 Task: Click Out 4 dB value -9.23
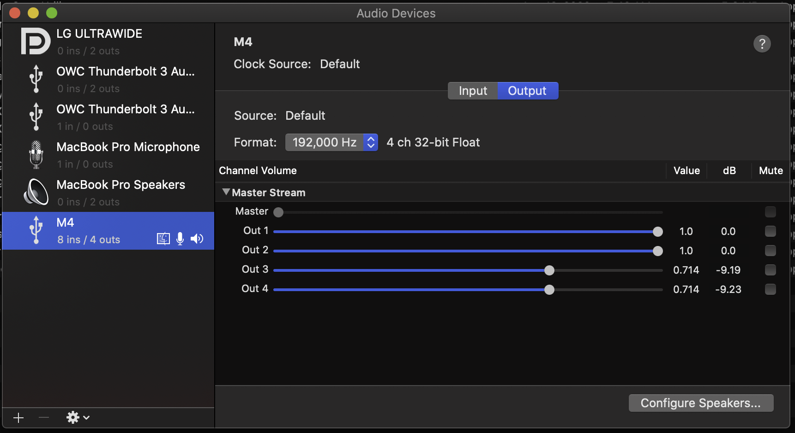point(728,289)
